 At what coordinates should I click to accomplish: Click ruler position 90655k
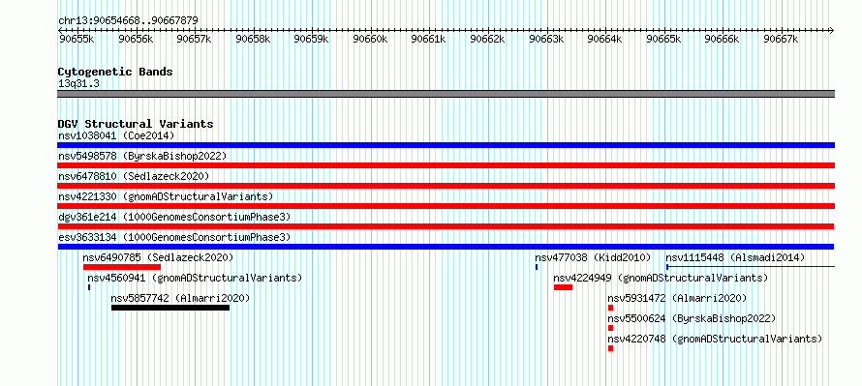click(77, 39)
